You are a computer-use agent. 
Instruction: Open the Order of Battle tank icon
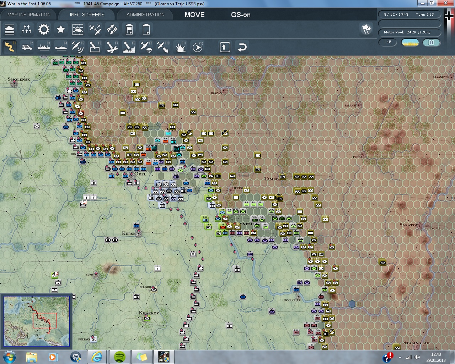point(10,30)
